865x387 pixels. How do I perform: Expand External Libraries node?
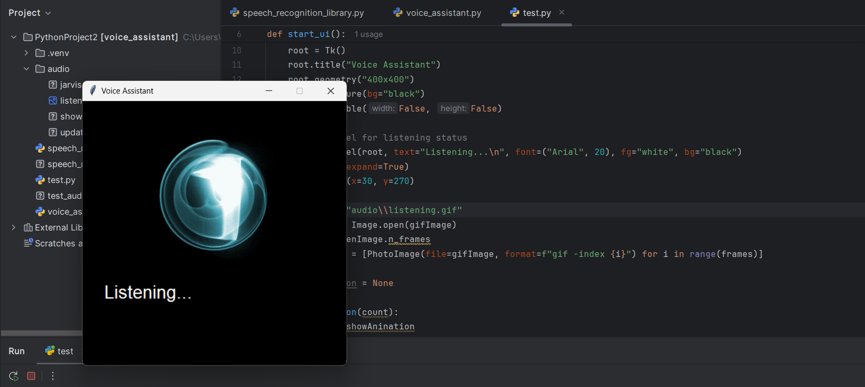(14, 227)
